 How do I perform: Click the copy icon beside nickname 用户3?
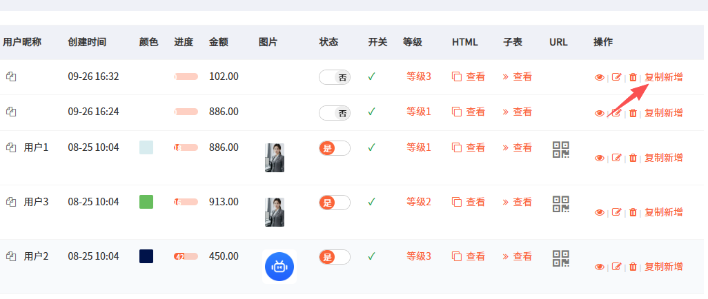tap(11, 202)
